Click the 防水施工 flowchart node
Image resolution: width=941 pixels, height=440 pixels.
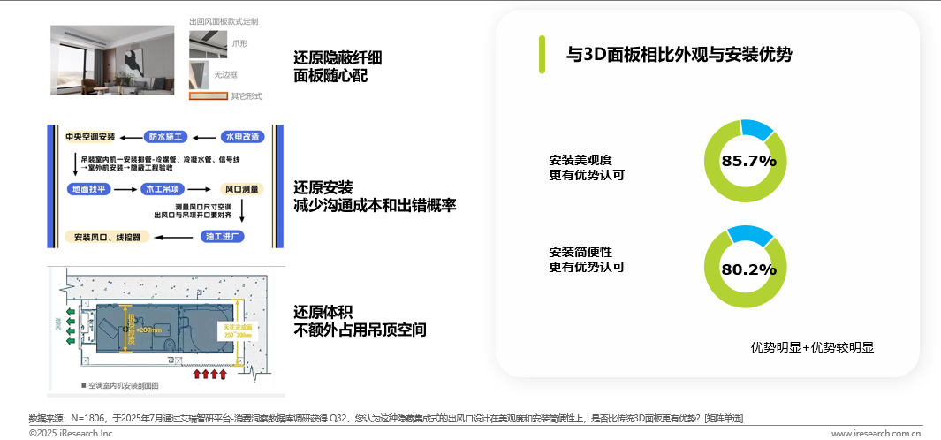click(165, 138)
